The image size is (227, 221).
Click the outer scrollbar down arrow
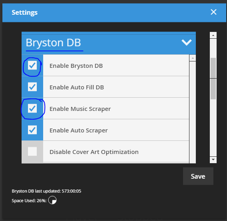point(213,160)
